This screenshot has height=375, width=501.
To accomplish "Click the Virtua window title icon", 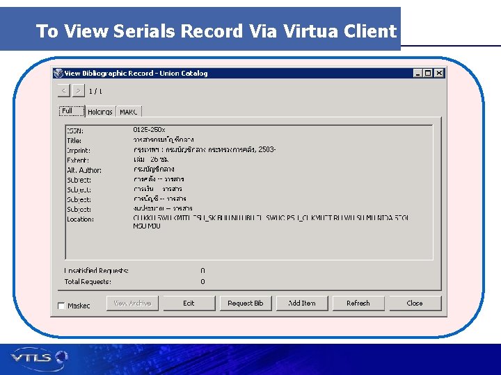I will coord(58,74).
